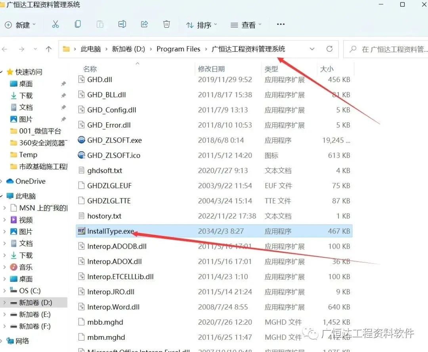The image size is (428, 352).
Task: Go up one folder level arrow
Action: coord(49,49)
